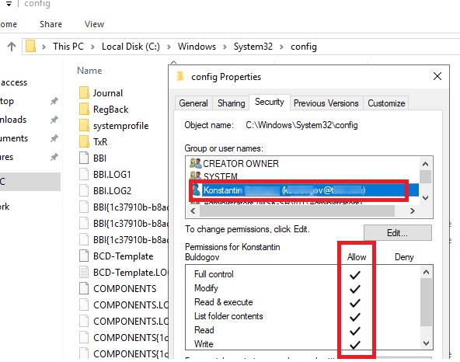460x362 pixels.
Task: Click CREATOR OWNER group icon
Action: click(x=196, y=163)
